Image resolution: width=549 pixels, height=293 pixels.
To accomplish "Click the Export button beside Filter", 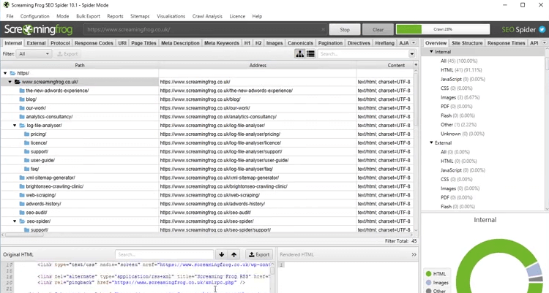I will tap(67, 54).
